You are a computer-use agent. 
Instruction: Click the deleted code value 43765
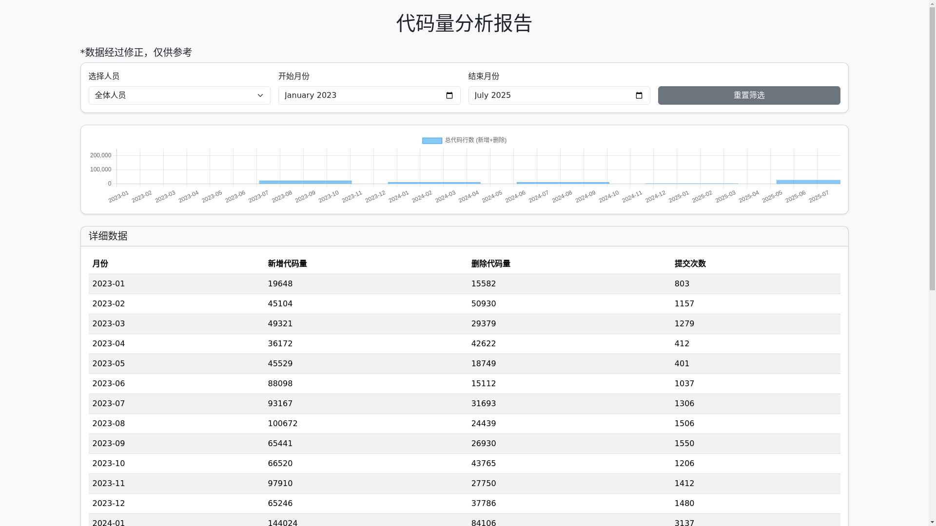483,463
